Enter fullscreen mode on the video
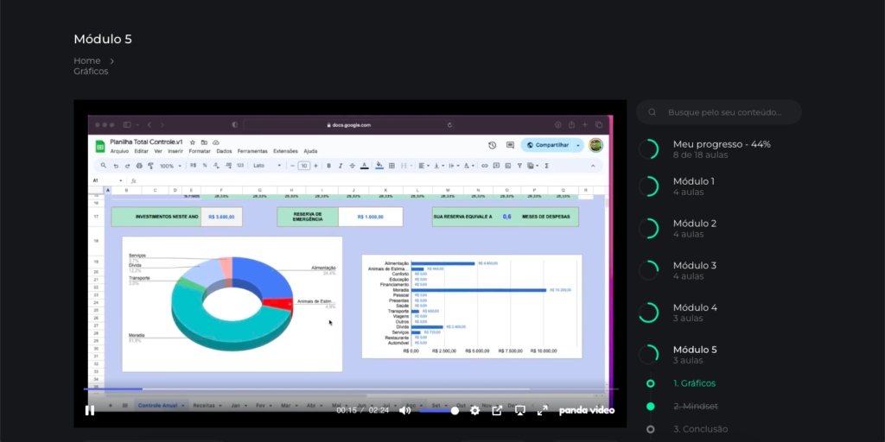The image size is (885, 442). (x=543, y=410)
